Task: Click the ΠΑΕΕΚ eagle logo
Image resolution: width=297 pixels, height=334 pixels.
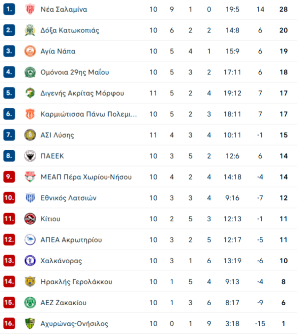Action: pos(30,156)
